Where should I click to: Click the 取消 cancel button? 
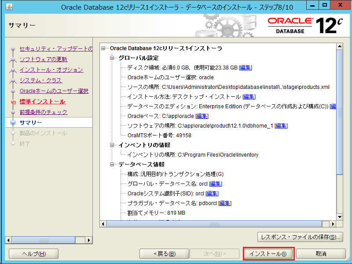(321, 254)
